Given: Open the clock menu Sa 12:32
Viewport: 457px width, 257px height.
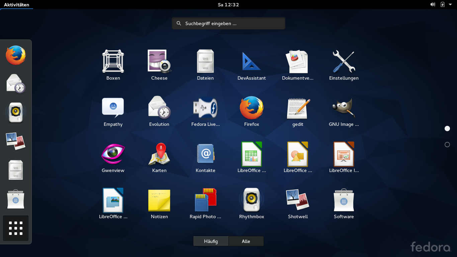Looking at the screenshot, I should coord(228,5).
